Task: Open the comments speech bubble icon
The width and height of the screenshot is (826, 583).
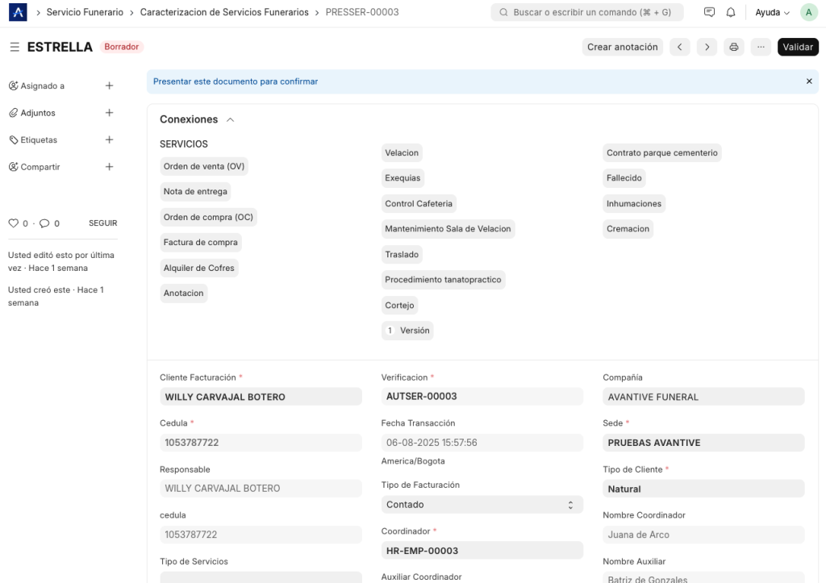Action: [x=44, y=223]
